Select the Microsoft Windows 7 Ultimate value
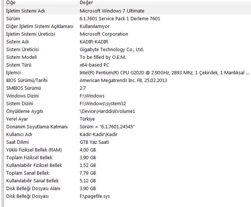The width and height of the screenshot is (251, 207). 112,11
